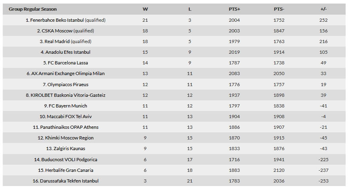Select the L column header
The image size is (348, 190).
[x=190, y=9]
